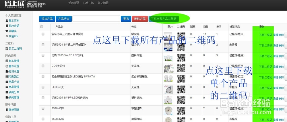This screenshot has width=287, height=122.
Task: Open 新闻管理 via its folder icon
Action: pyautogui.click(x=7, y=97)
